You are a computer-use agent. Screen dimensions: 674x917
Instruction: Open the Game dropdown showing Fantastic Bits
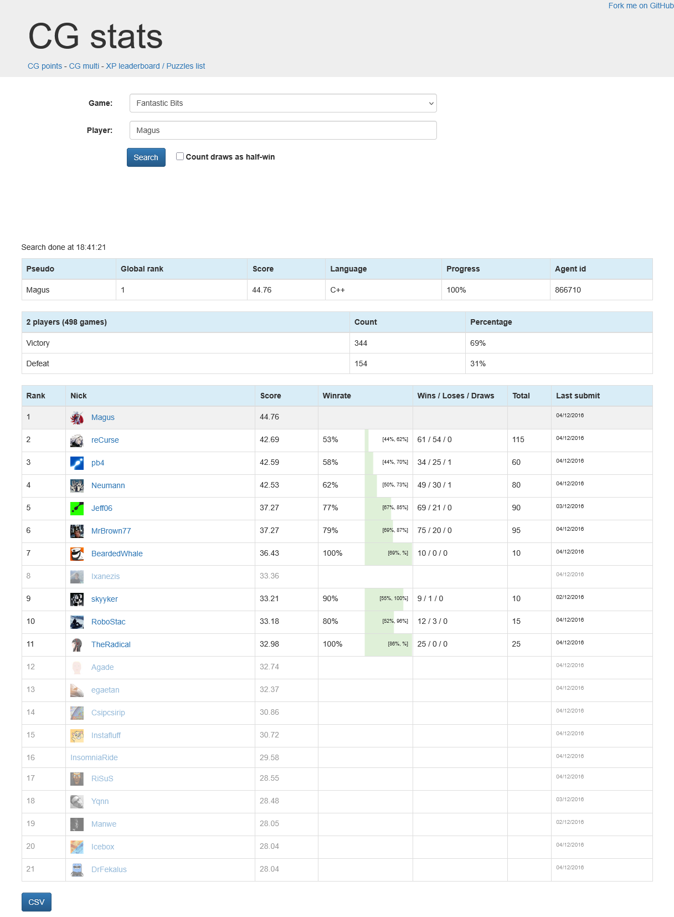point(283,103)
